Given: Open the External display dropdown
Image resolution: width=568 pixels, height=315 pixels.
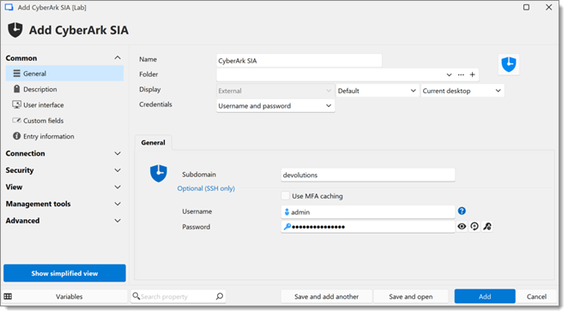Looking at the screenshot, I should tap(275, 91).
